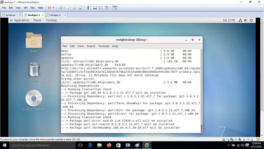The width and height of the screenshot is (264, 149).
Task: Click the VMware status bar message log icon
Action: point(258,139)
